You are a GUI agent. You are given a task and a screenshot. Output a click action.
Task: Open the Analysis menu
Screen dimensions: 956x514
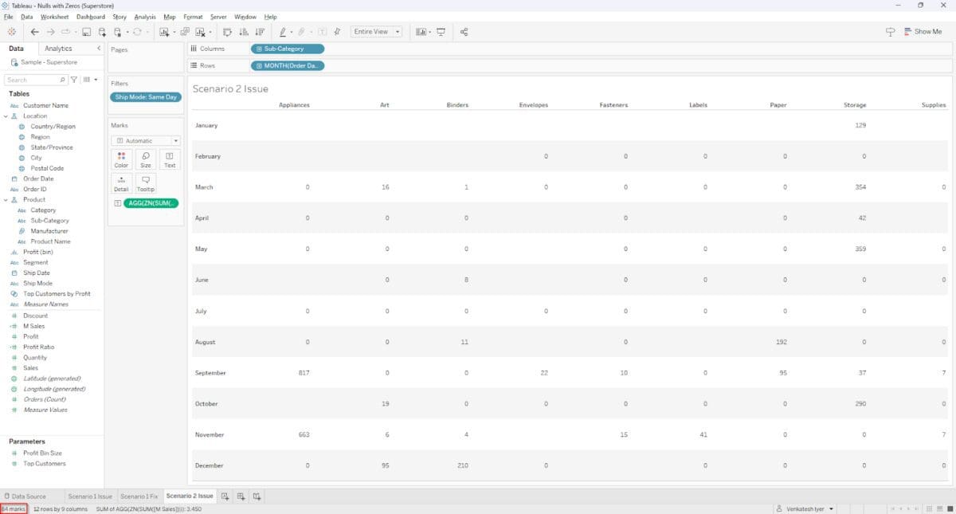pyautogui.click(x=145, y=17)
